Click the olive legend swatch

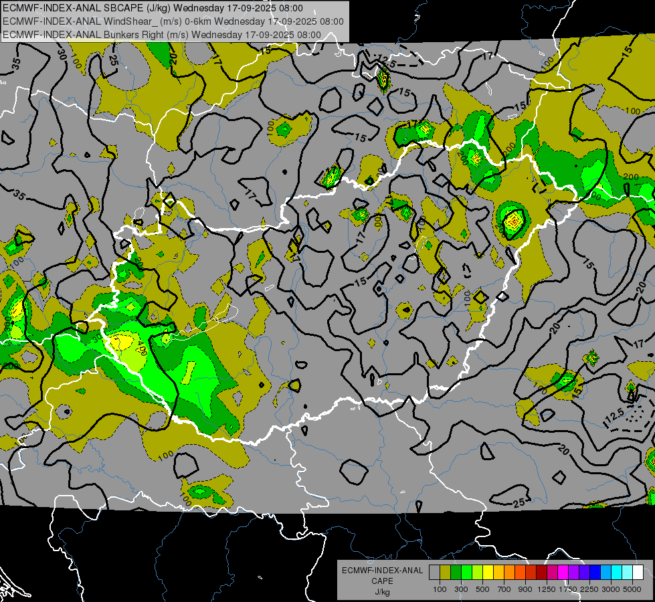pyautogui.click(x=446, y=573)
